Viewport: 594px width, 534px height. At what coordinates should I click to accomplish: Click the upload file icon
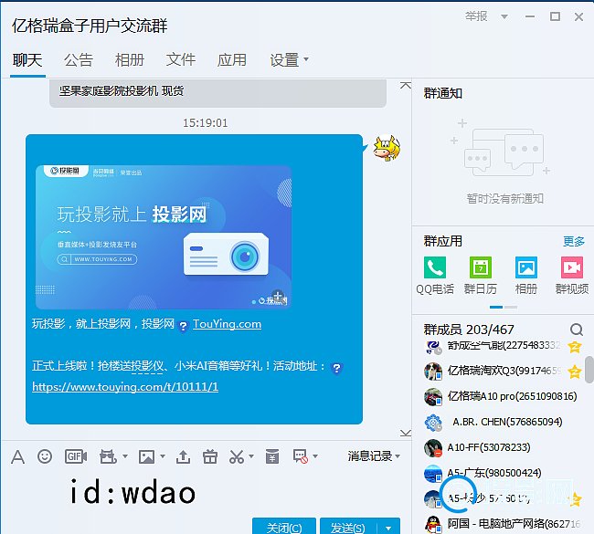(183, 456)
